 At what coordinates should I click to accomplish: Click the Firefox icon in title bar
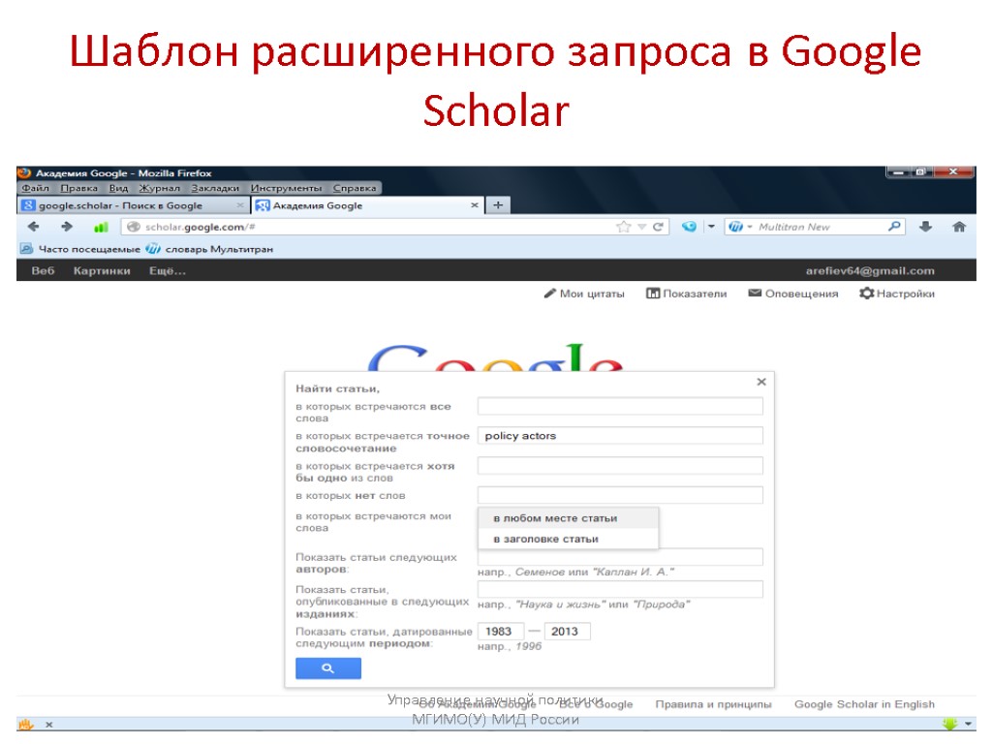point(24,172)
